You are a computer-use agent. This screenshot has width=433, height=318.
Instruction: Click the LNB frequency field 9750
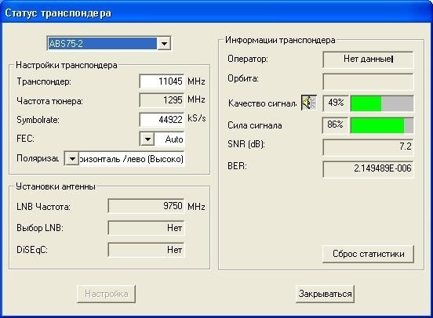click(146, 206)
